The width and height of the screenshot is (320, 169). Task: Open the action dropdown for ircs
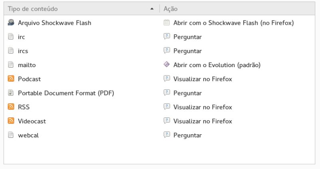pos(187,51)
